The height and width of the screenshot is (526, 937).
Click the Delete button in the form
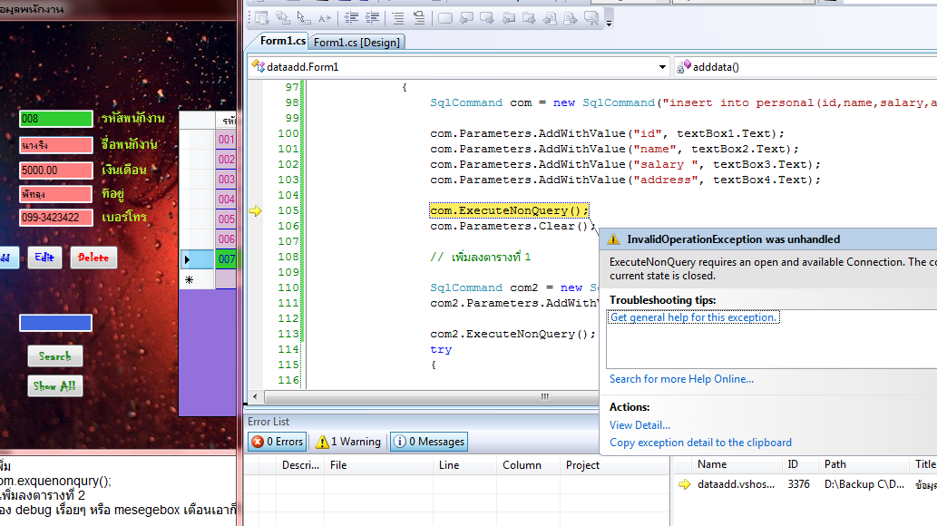click(x=93, y=258)
